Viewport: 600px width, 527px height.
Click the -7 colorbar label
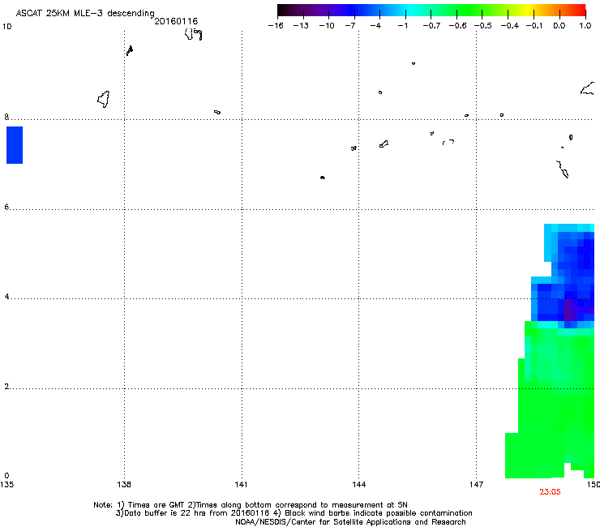pos(349,26)
